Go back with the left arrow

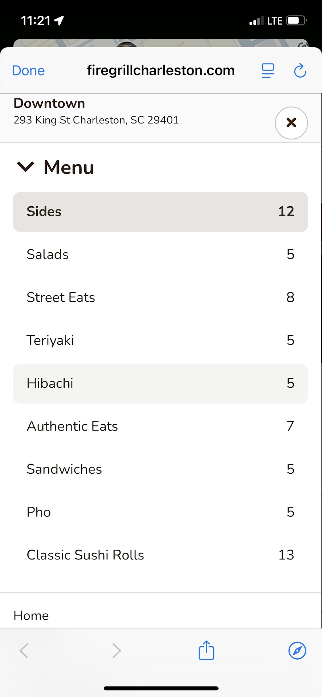[24, 651]
